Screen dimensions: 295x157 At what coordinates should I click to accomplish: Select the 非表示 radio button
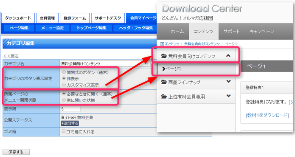(64, 78)
